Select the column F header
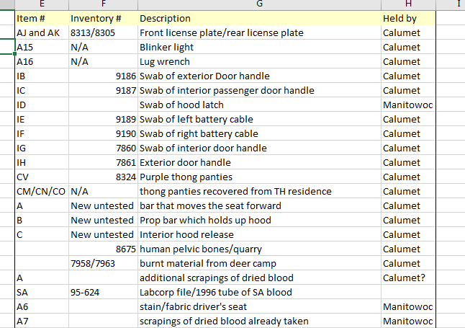Viewport: 465px width, 328px height. coord(102,4)
